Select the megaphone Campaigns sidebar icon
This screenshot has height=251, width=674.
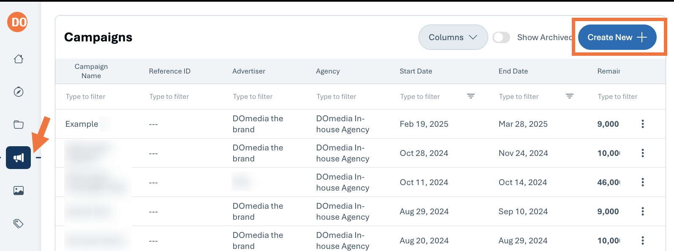[19, 158]
